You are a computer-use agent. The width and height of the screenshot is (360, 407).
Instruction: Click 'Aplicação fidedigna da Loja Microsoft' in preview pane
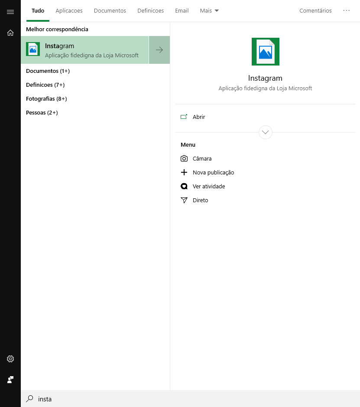(x=265, y=88)
